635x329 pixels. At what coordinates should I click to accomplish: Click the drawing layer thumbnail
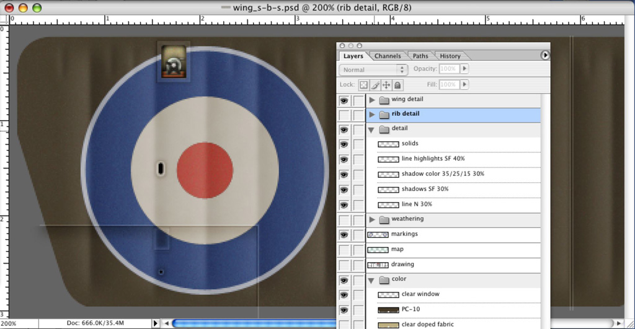point(378,265)
